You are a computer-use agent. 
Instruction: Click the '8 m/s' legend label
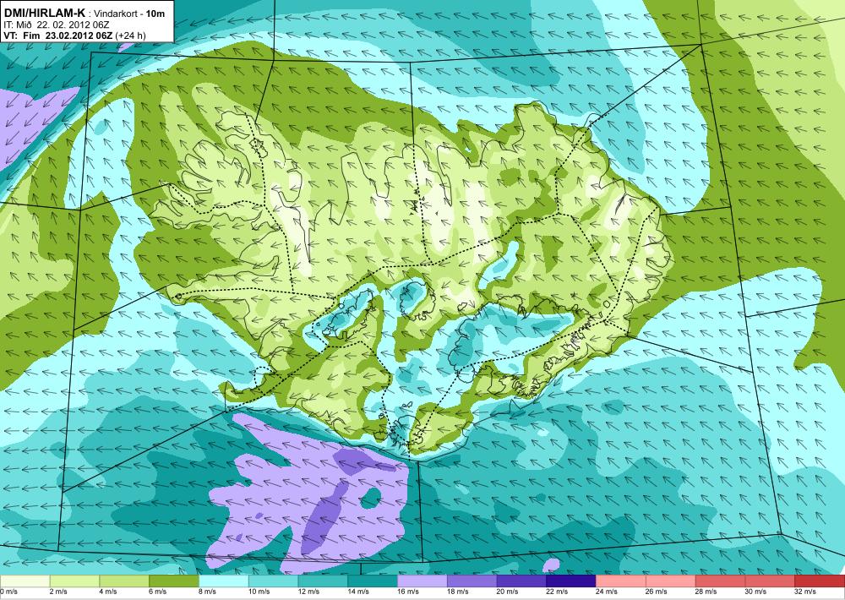pyautogui.click(x=208, y=592)
